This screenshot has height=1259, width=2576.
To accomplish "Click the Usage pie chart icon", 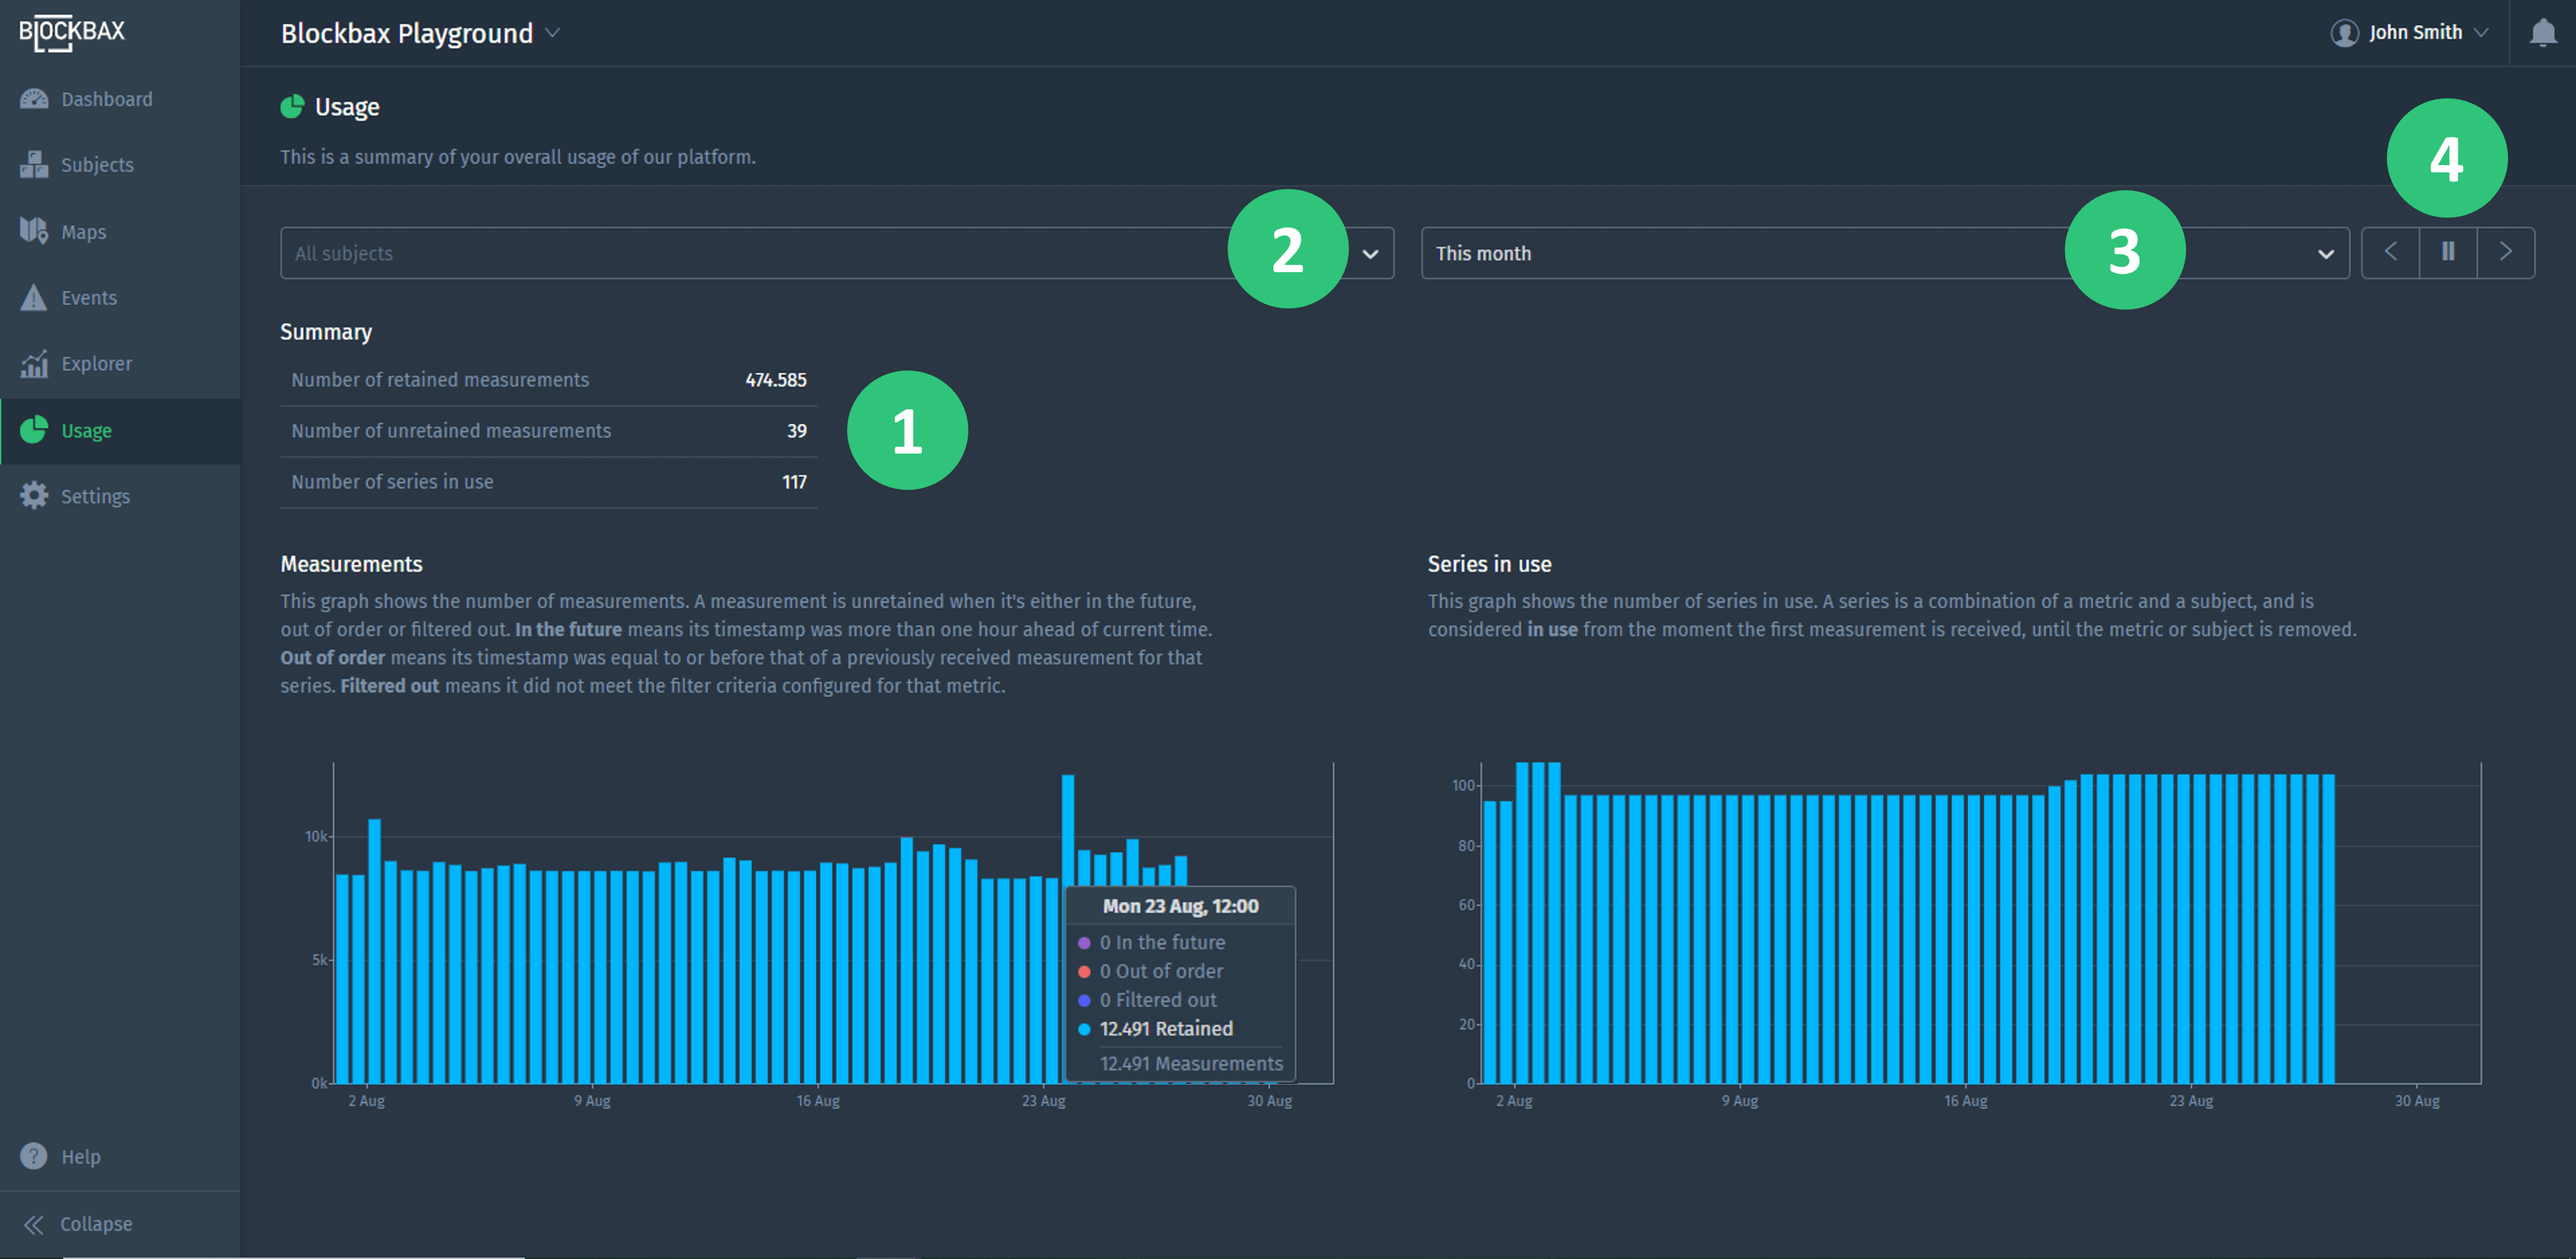I will (33, 430).
